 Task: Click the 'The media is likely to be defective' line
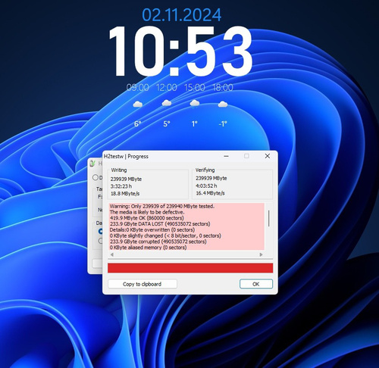(147, 212)
